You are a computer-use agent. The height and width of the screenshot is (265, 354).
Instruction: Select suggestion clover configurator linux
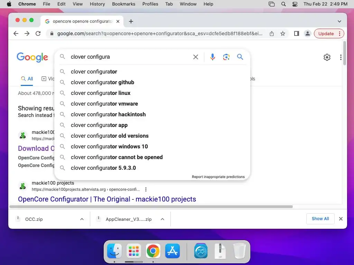[152, 93]
